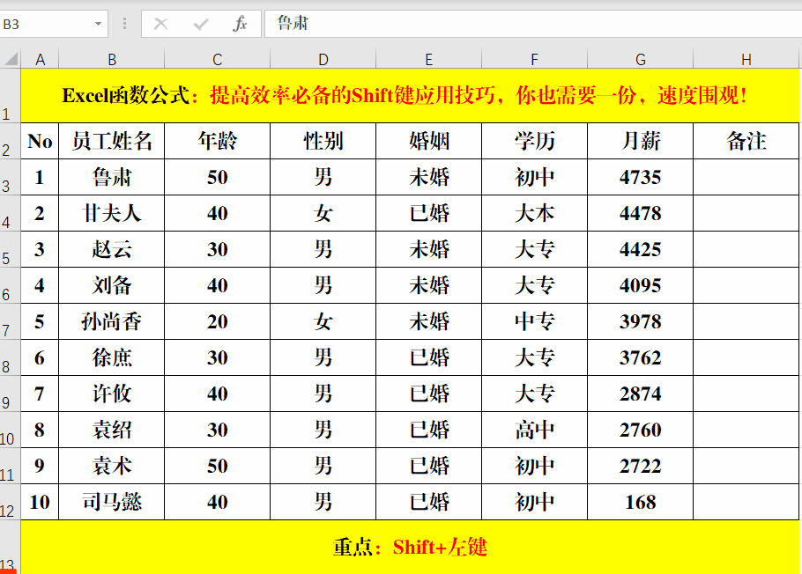Click the yellow title cell in row 1

pyautogui.click(x=410, y=96)
